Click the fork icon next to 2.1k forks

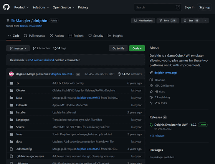151,103
